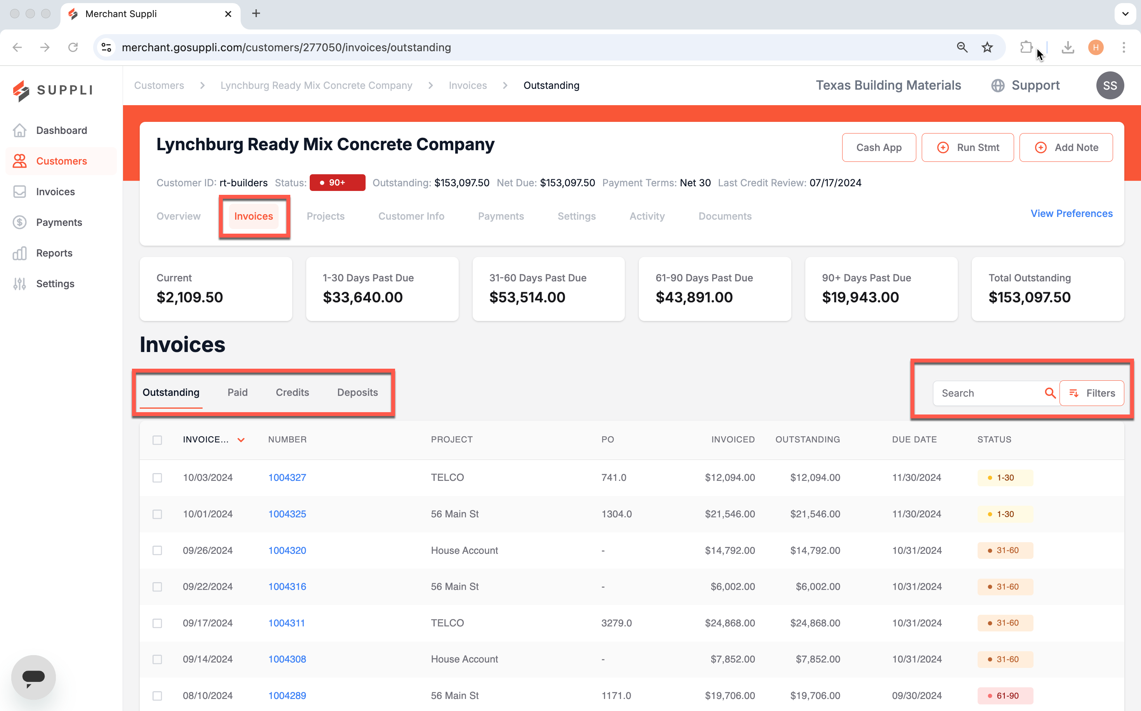Open the Chrome three-dot menu
This screenshot has width=1141, height=711.
click(x=1123, y=47)
